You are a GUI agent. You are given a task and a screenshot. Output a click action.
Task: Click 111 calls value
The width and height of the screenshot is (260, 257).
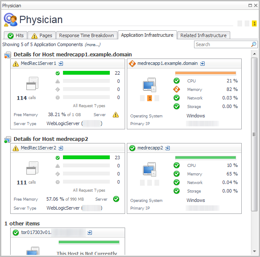tap(22, 182)
